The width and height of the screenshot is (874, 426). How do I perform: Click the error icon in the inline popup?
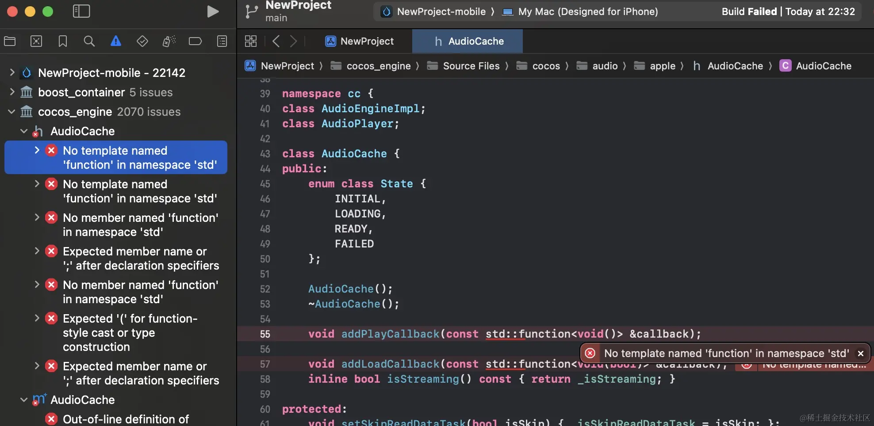pyautogui.click(x=590, y=353)
